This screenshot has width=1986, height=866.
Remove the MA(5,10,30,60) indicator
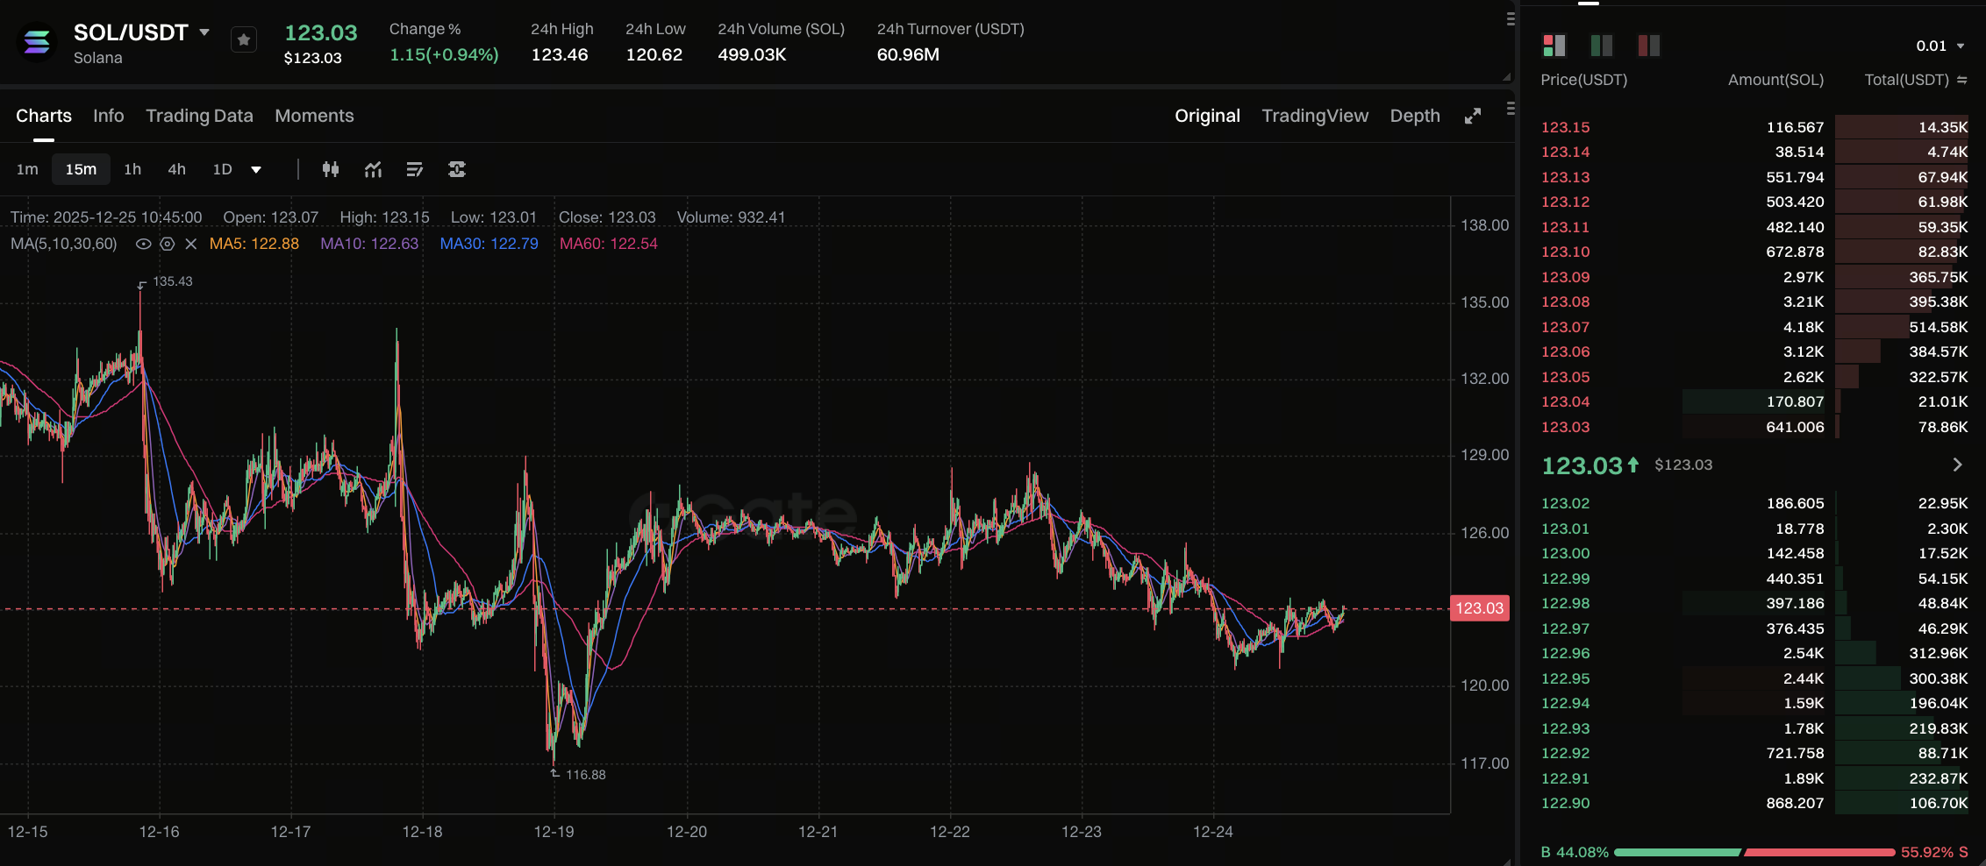point(191,244)
